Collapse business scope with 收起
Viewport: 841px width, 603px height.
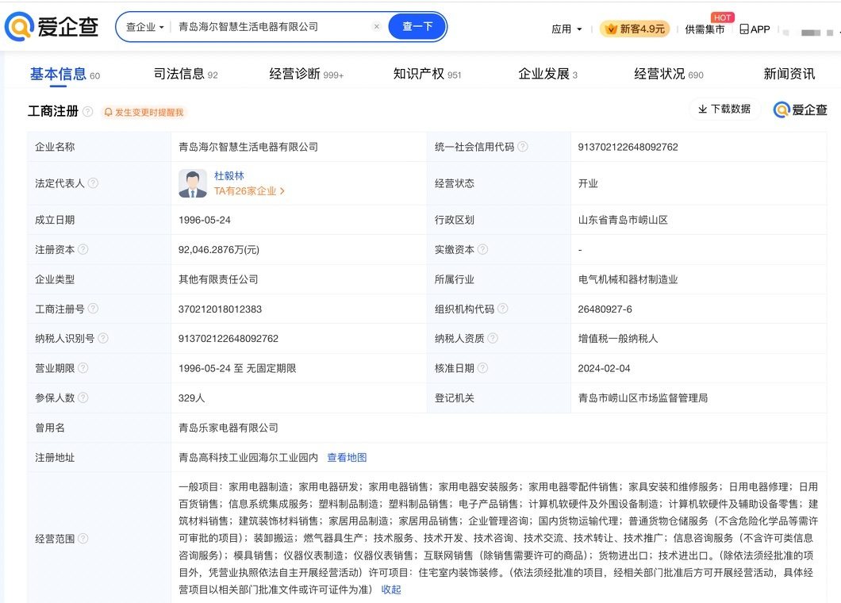tap(391, 590)
